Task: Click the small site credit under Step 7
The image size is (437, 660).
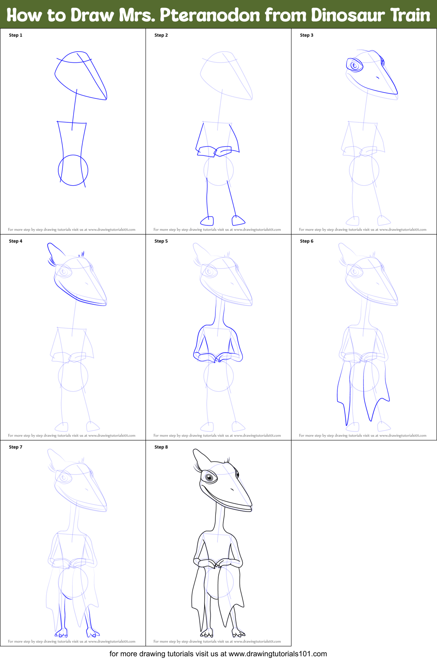Action: tap(72, 641)
